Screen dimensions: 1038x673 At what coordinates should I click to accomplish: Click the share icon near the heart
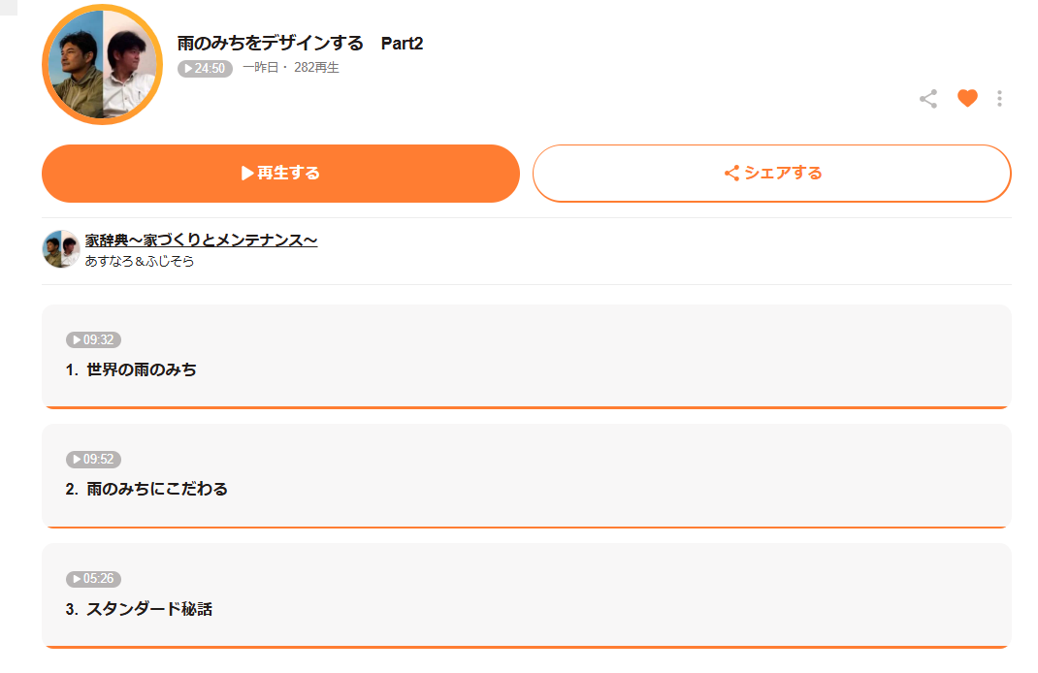click(928, 99)
